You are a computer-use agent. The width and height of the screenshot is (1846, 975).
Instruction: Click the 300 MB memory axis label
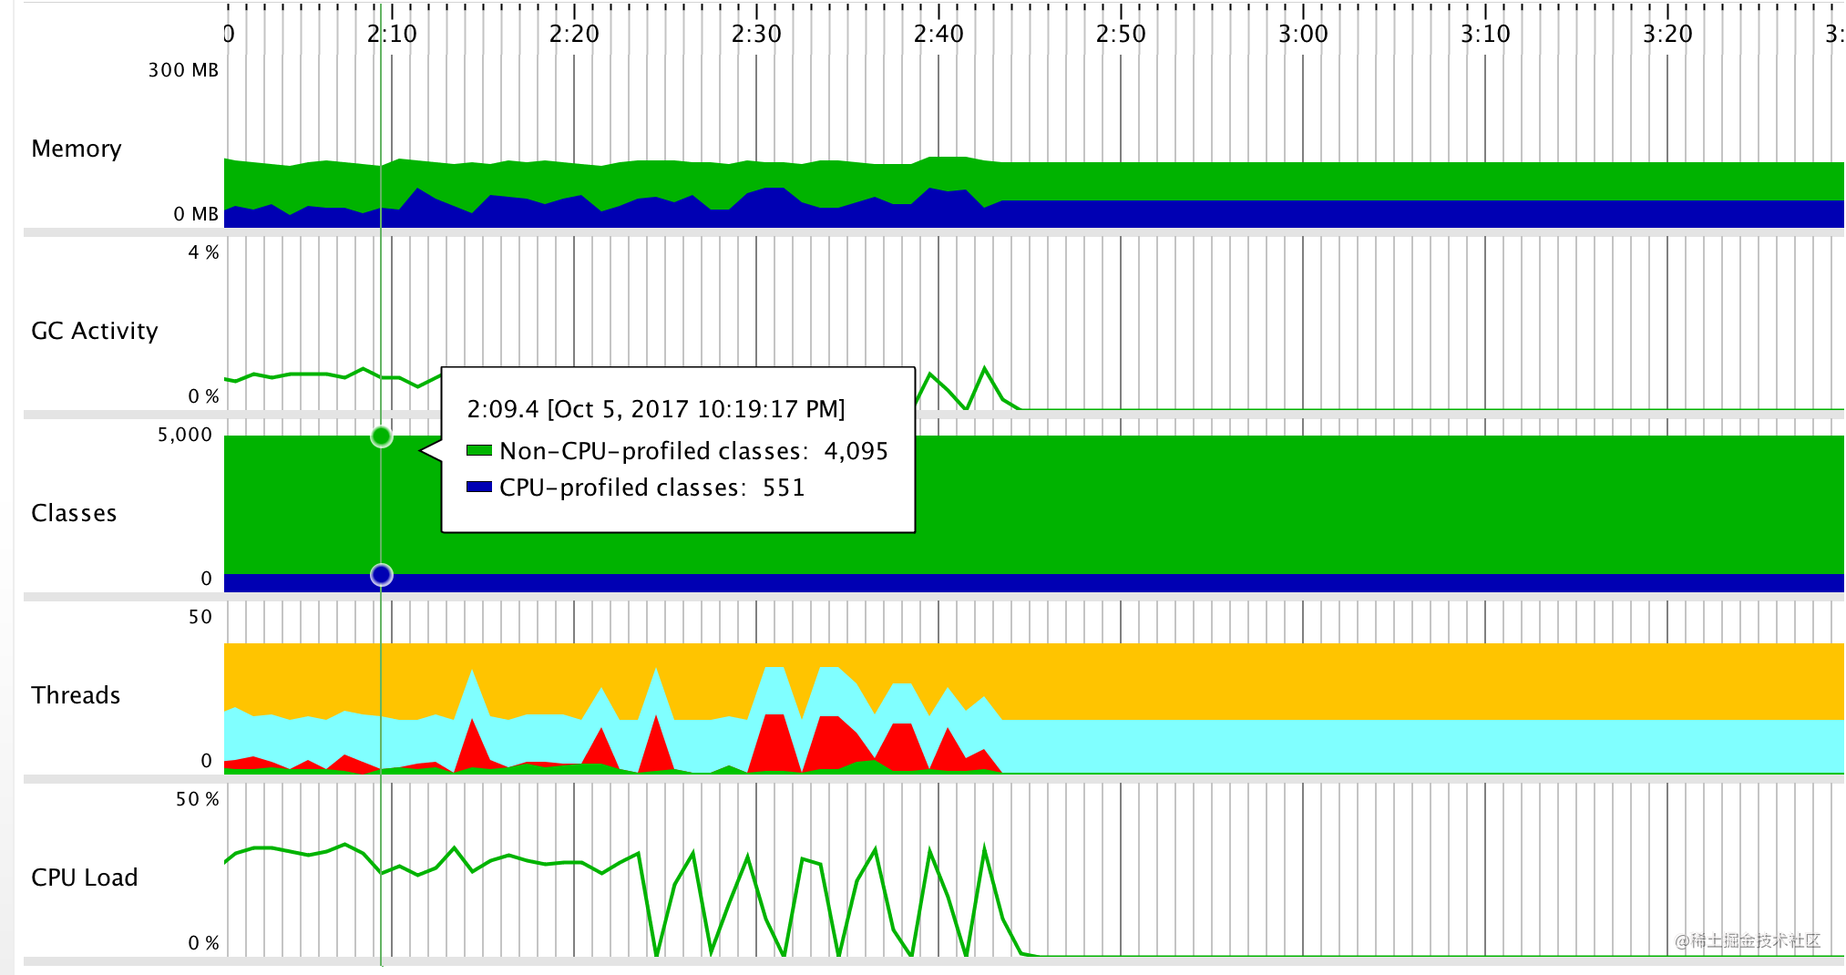tap(183, 70)
